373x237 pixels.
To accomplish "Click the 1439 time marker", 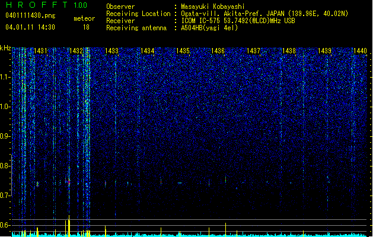I will [x=324, y=51].
